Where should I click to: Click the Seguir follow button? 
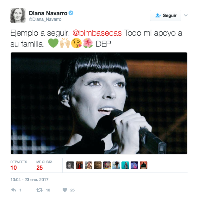click(x=165, y=15)
